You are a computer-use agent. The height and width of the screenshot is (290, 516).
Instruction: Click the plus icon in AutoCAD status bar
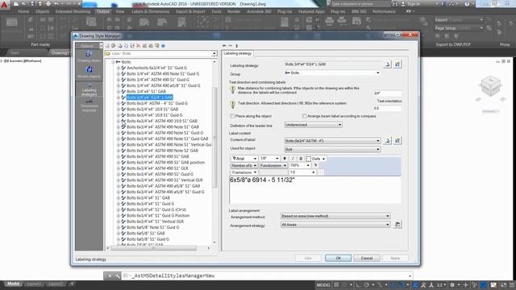(x=465, y=284)
